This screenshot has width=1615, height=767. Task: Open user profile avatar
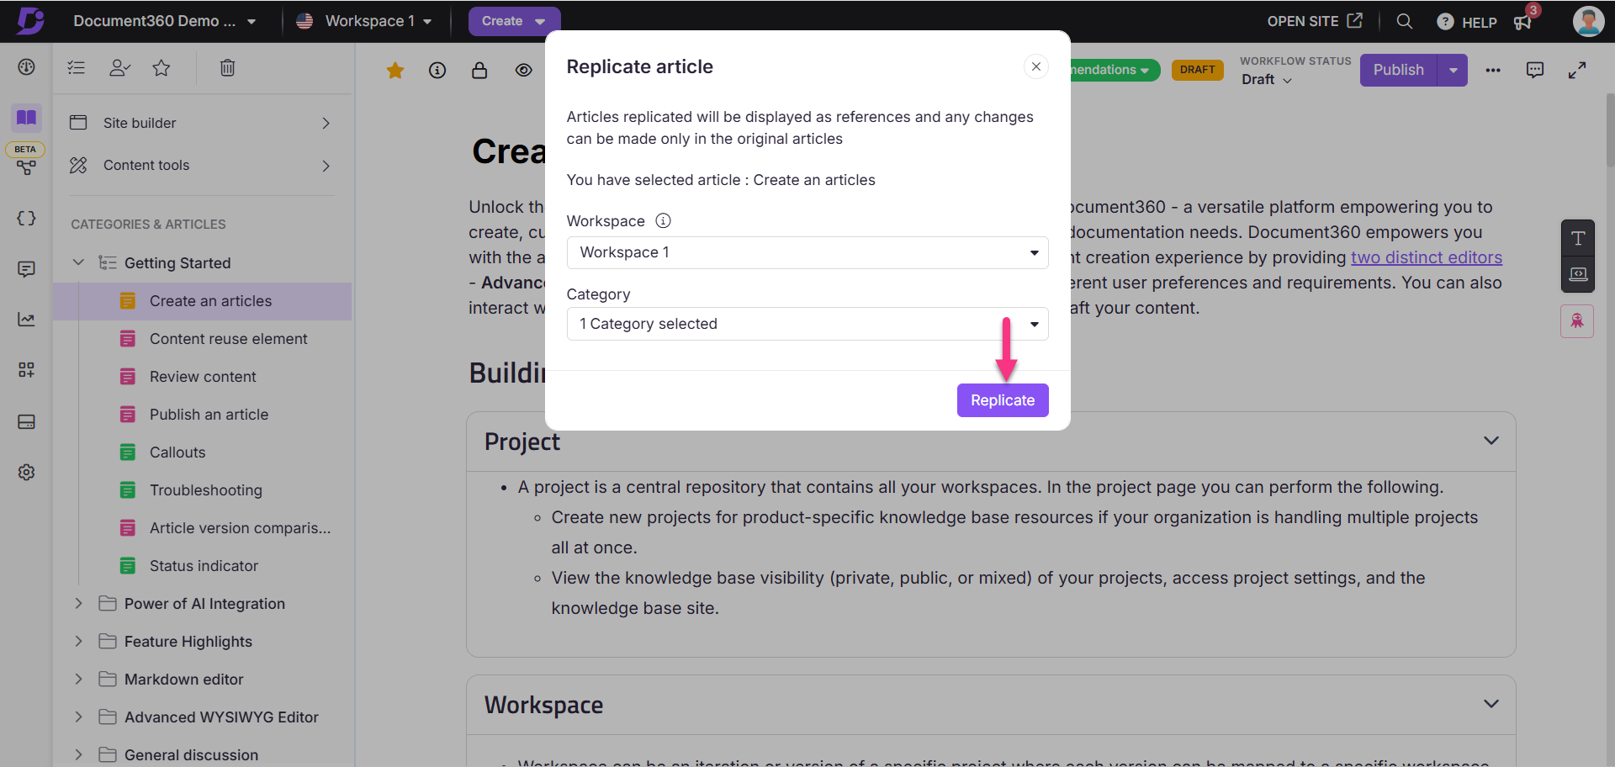[x=1588, y=21]
